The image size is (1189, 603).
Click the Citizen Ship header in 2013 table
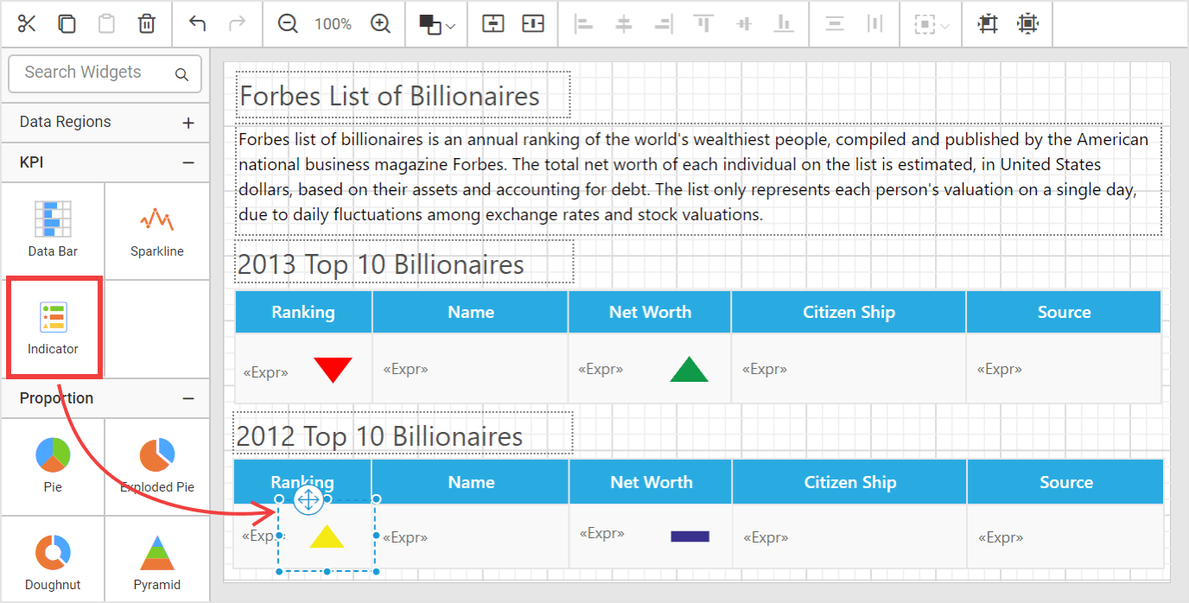849,312
